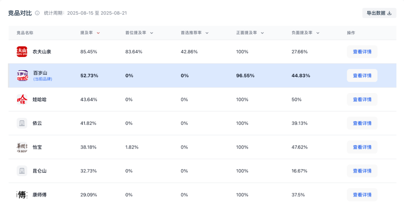The width and height of the screenshot is (404, 208).
Task: Click the 44.83% negative rate cell
Action: click(301, 75)
